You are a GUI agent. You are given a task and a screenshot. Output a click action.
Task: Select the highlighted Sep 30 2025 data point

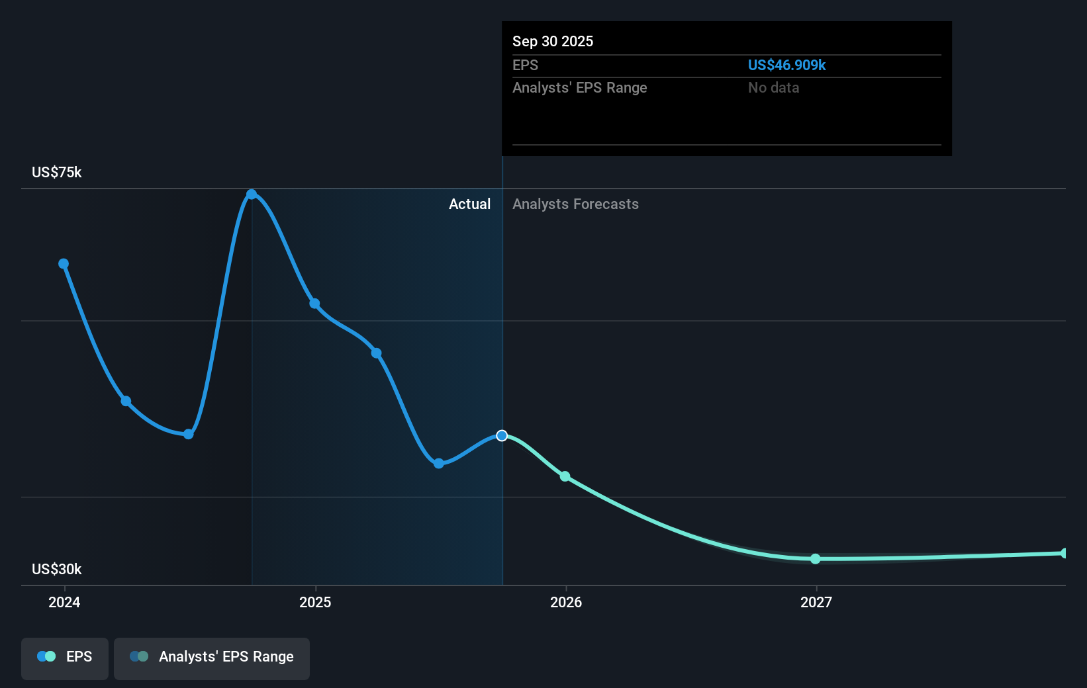(x=502, y=435)
